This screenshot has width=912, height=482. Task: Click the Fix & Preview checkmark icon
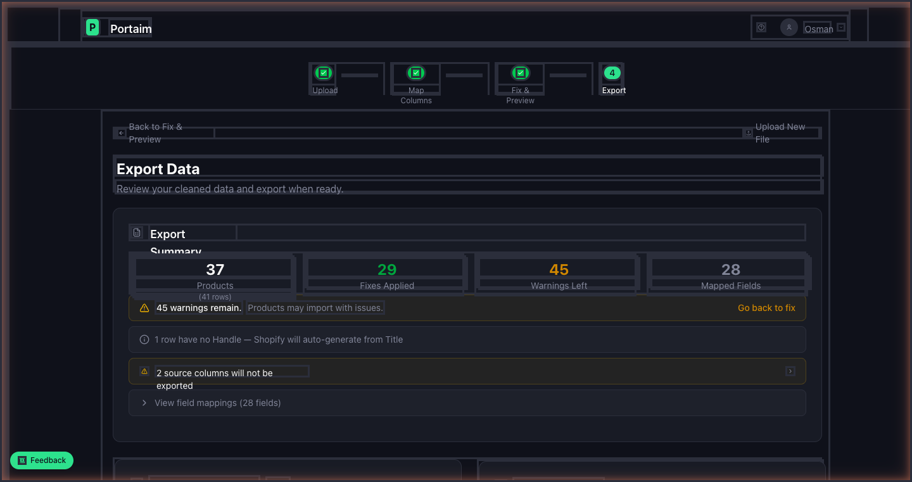pyautogui.click(x=519, y=73)
